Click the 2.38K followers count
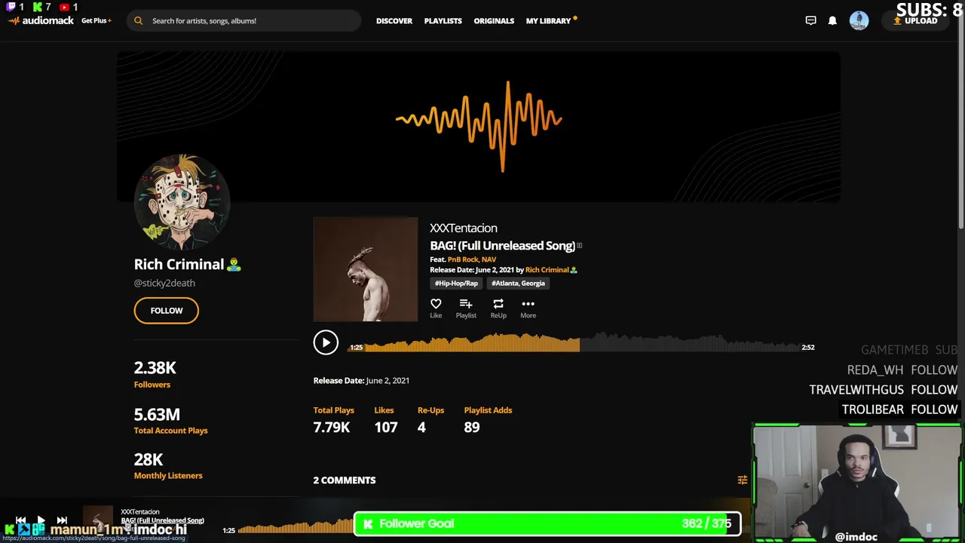Viewport: 965px width, 543px height. [x=155, y=368]
